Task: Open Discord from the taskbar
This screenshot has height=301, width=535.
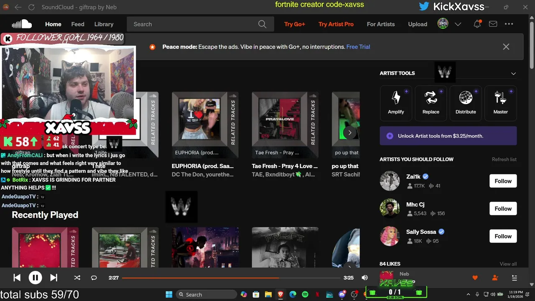Action: coord(342,294)
